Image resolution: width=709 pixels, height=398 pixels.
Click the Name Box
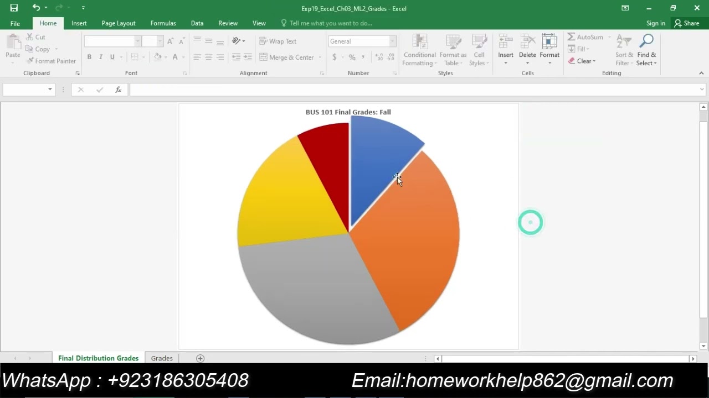(x=29, y=90)
